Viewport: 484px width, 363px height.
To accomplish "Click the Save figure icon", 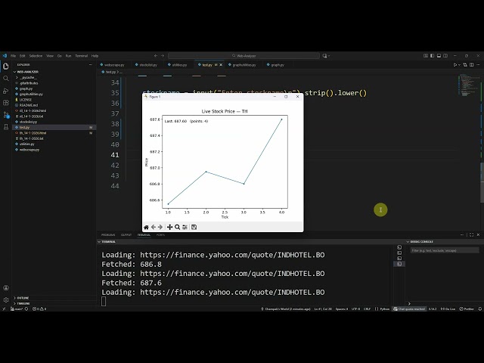I will [x=194, y=227].
